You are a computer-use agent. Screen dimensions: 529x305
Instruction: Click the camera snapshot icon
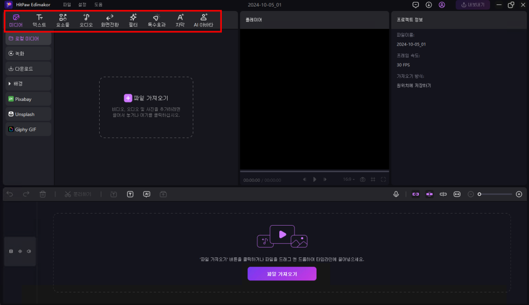tap(363, 180)
